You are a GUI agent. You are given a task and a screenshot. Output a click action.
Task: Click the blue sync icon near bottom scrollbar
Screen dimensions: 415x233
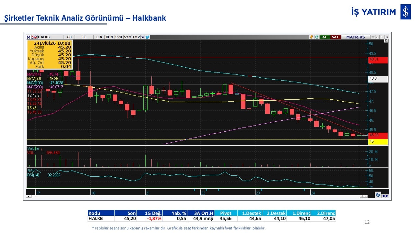click(x=378, y=195)
